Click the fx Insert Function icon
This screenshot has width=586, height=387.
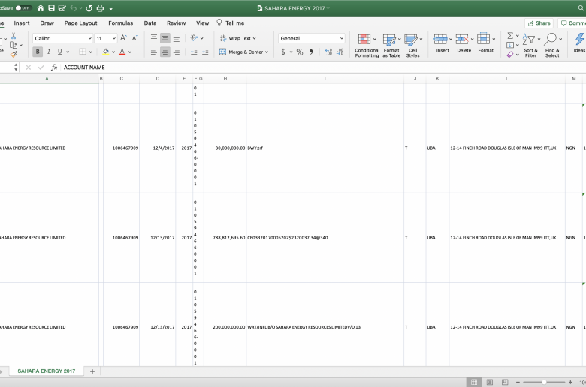pos(54,67)
